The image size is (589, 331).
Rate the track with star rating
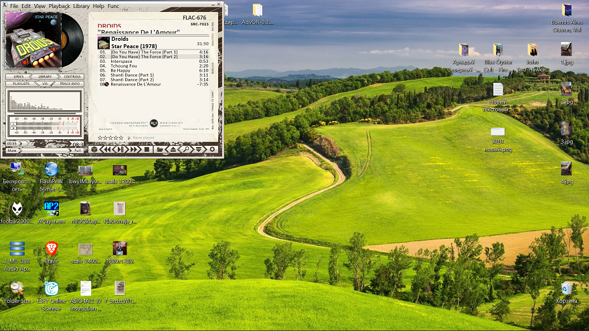(x=110, y=138)
